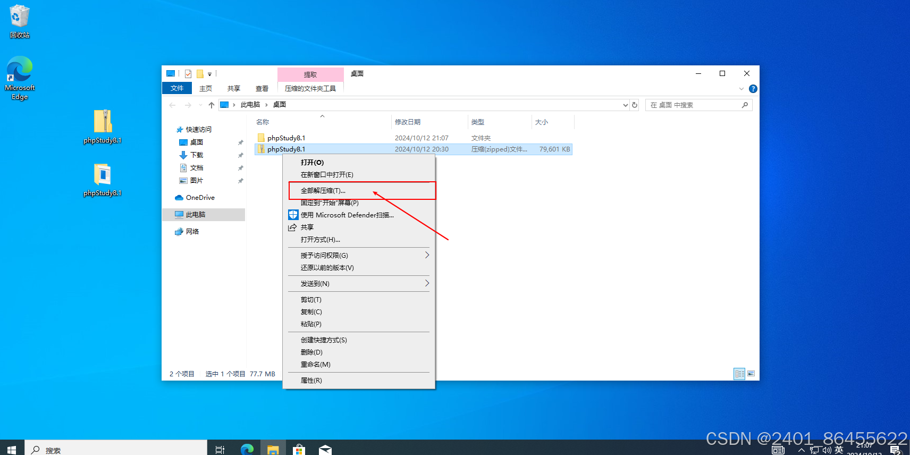Click 此电脑 in address breadcrumb
The width and height of the screenshot is (910, 455).
[x=250, y=105]
